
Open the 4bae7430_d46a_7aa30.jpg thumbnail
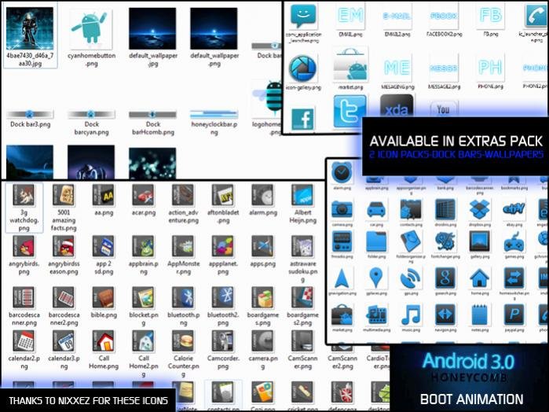tap(30, 29)
